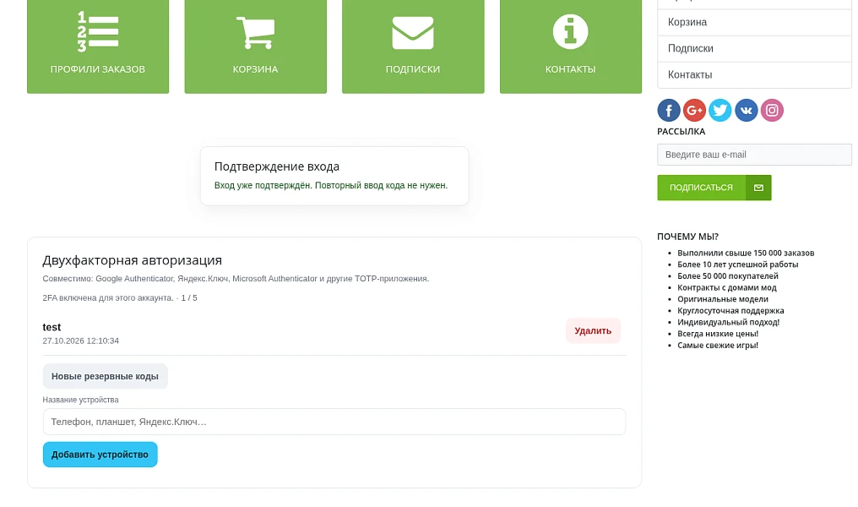
Task: Open the Корзина shopping cart tile
Action: tap(256, 46)
